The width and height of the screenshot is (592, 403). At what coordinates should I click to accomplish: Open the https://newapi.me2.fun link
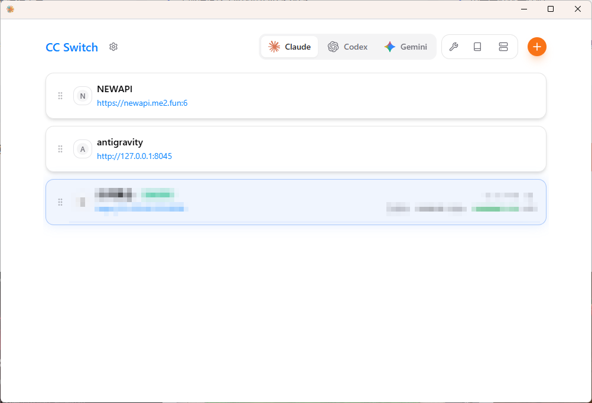[142, 103]
